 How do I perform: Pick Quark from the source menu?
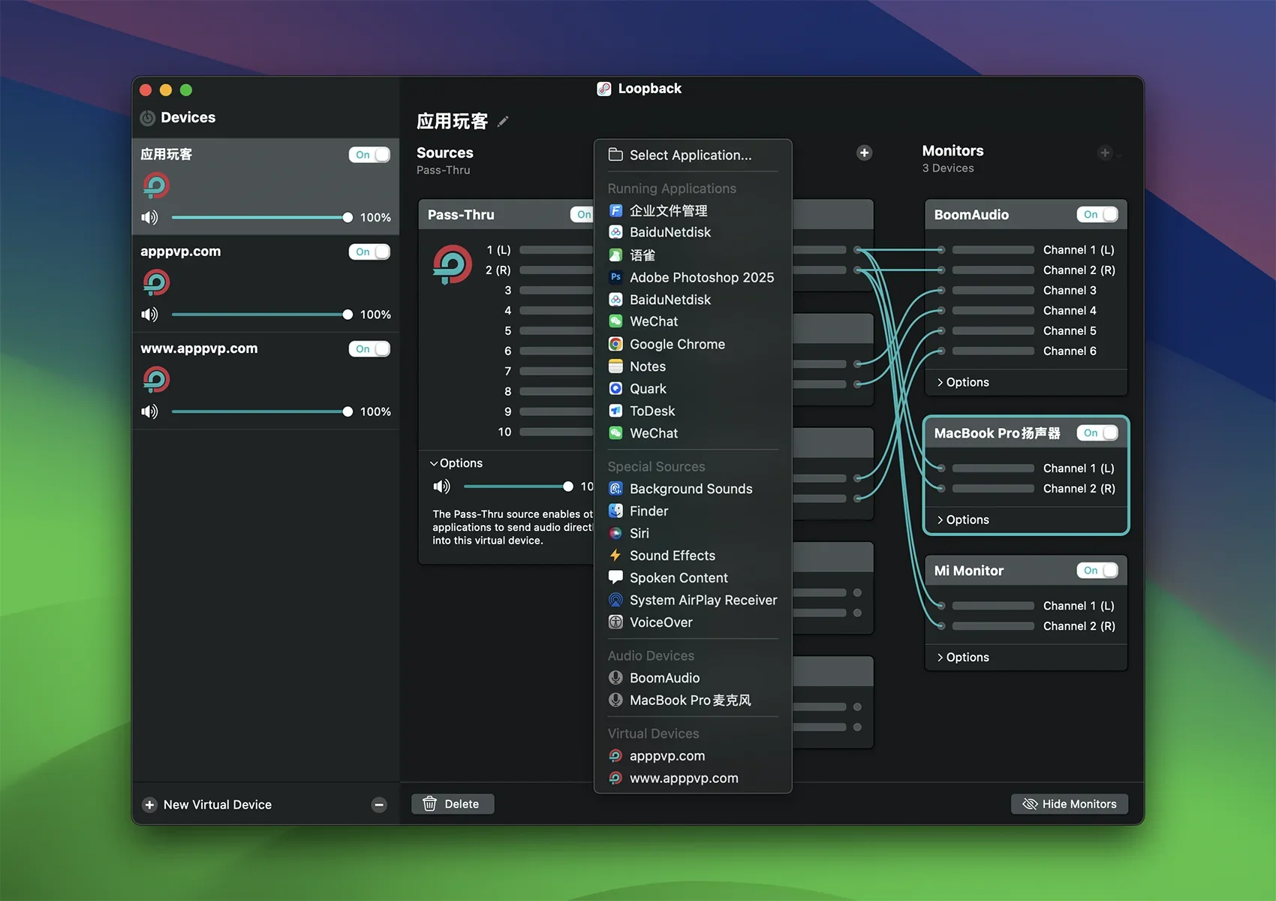point(693,389)
